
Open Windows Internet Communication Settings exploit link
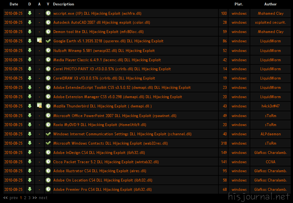tap(122, 134)
